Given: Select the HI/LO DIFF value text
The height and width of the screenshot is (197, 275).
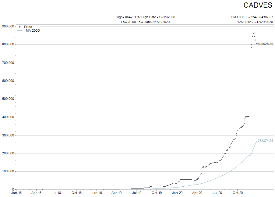Looking at the screenshot, I should click(x=252, y=17).
